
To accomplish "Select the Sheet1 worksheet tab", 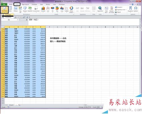I will pyautogui.click(x=11, y=105).
